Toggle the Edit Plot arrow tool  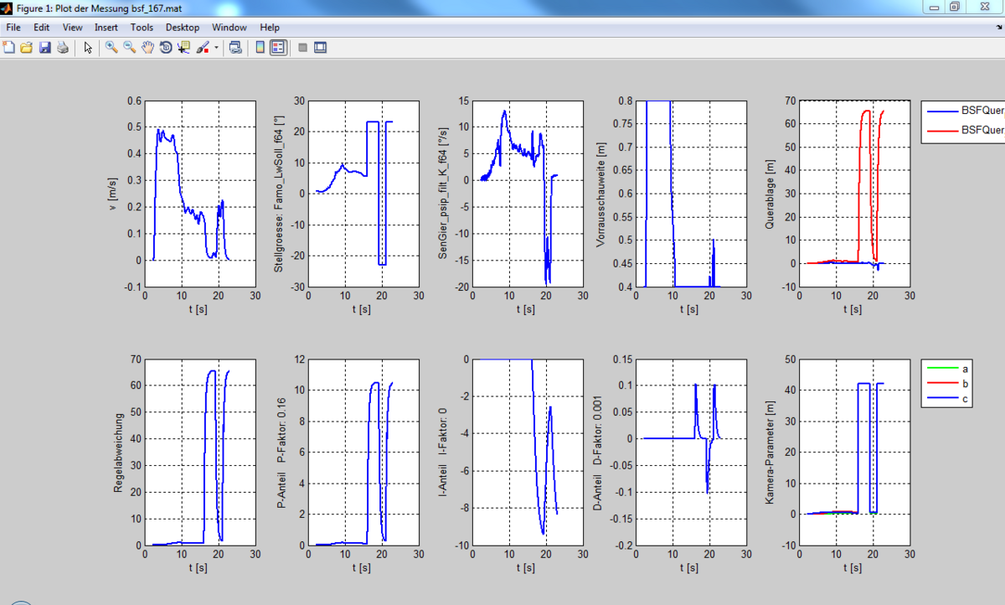point(88,48)
